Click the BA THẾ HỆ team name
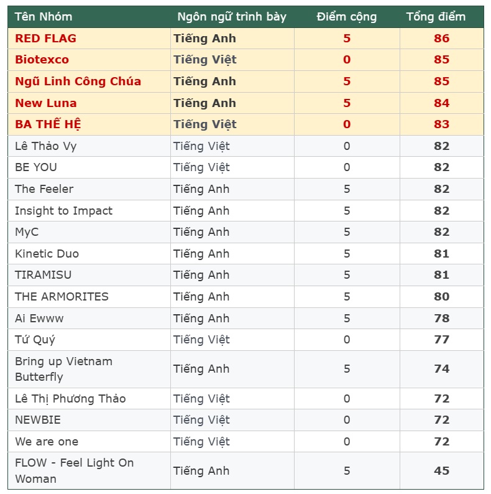This screenshot has width=491, height=494. point(48,124)
